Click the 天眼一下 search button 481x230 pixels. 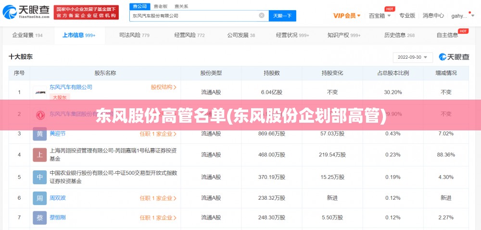coord(282,16)
